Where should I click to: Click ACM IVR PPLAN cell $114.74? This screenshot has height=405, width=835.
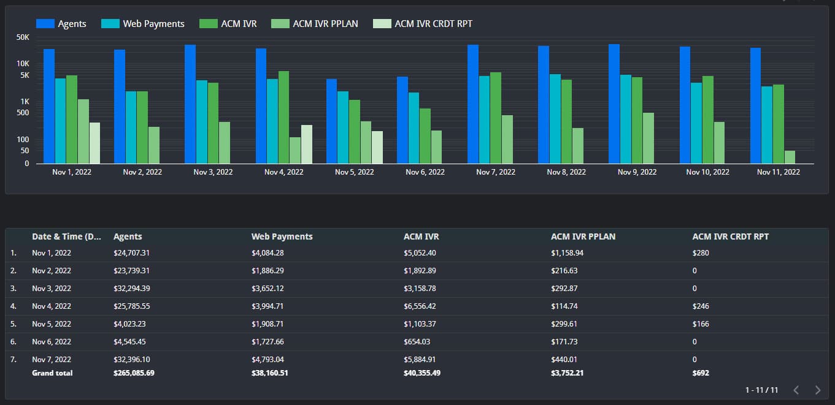pos(564,306)
